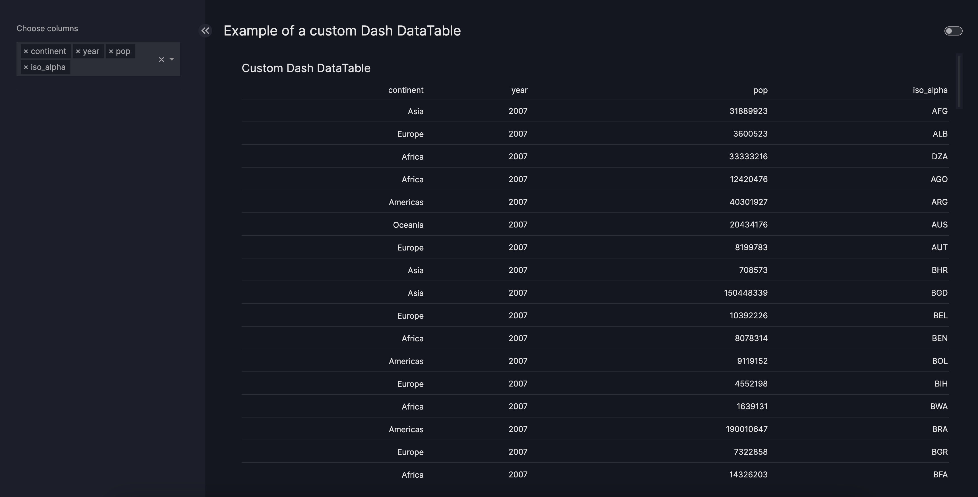Select the BFA cell

coord(940,475)
